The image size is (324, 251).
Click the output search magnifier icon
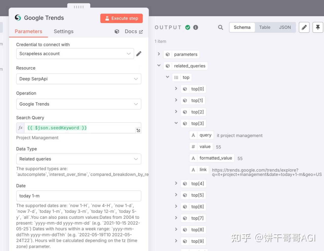(220, 27)
